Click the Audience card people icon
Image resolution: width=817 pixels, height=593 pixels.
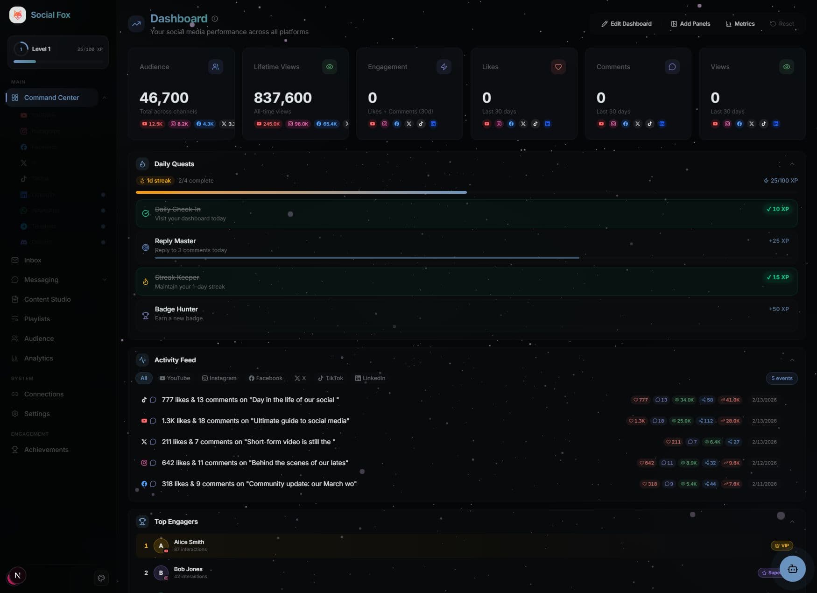point(216,67)
